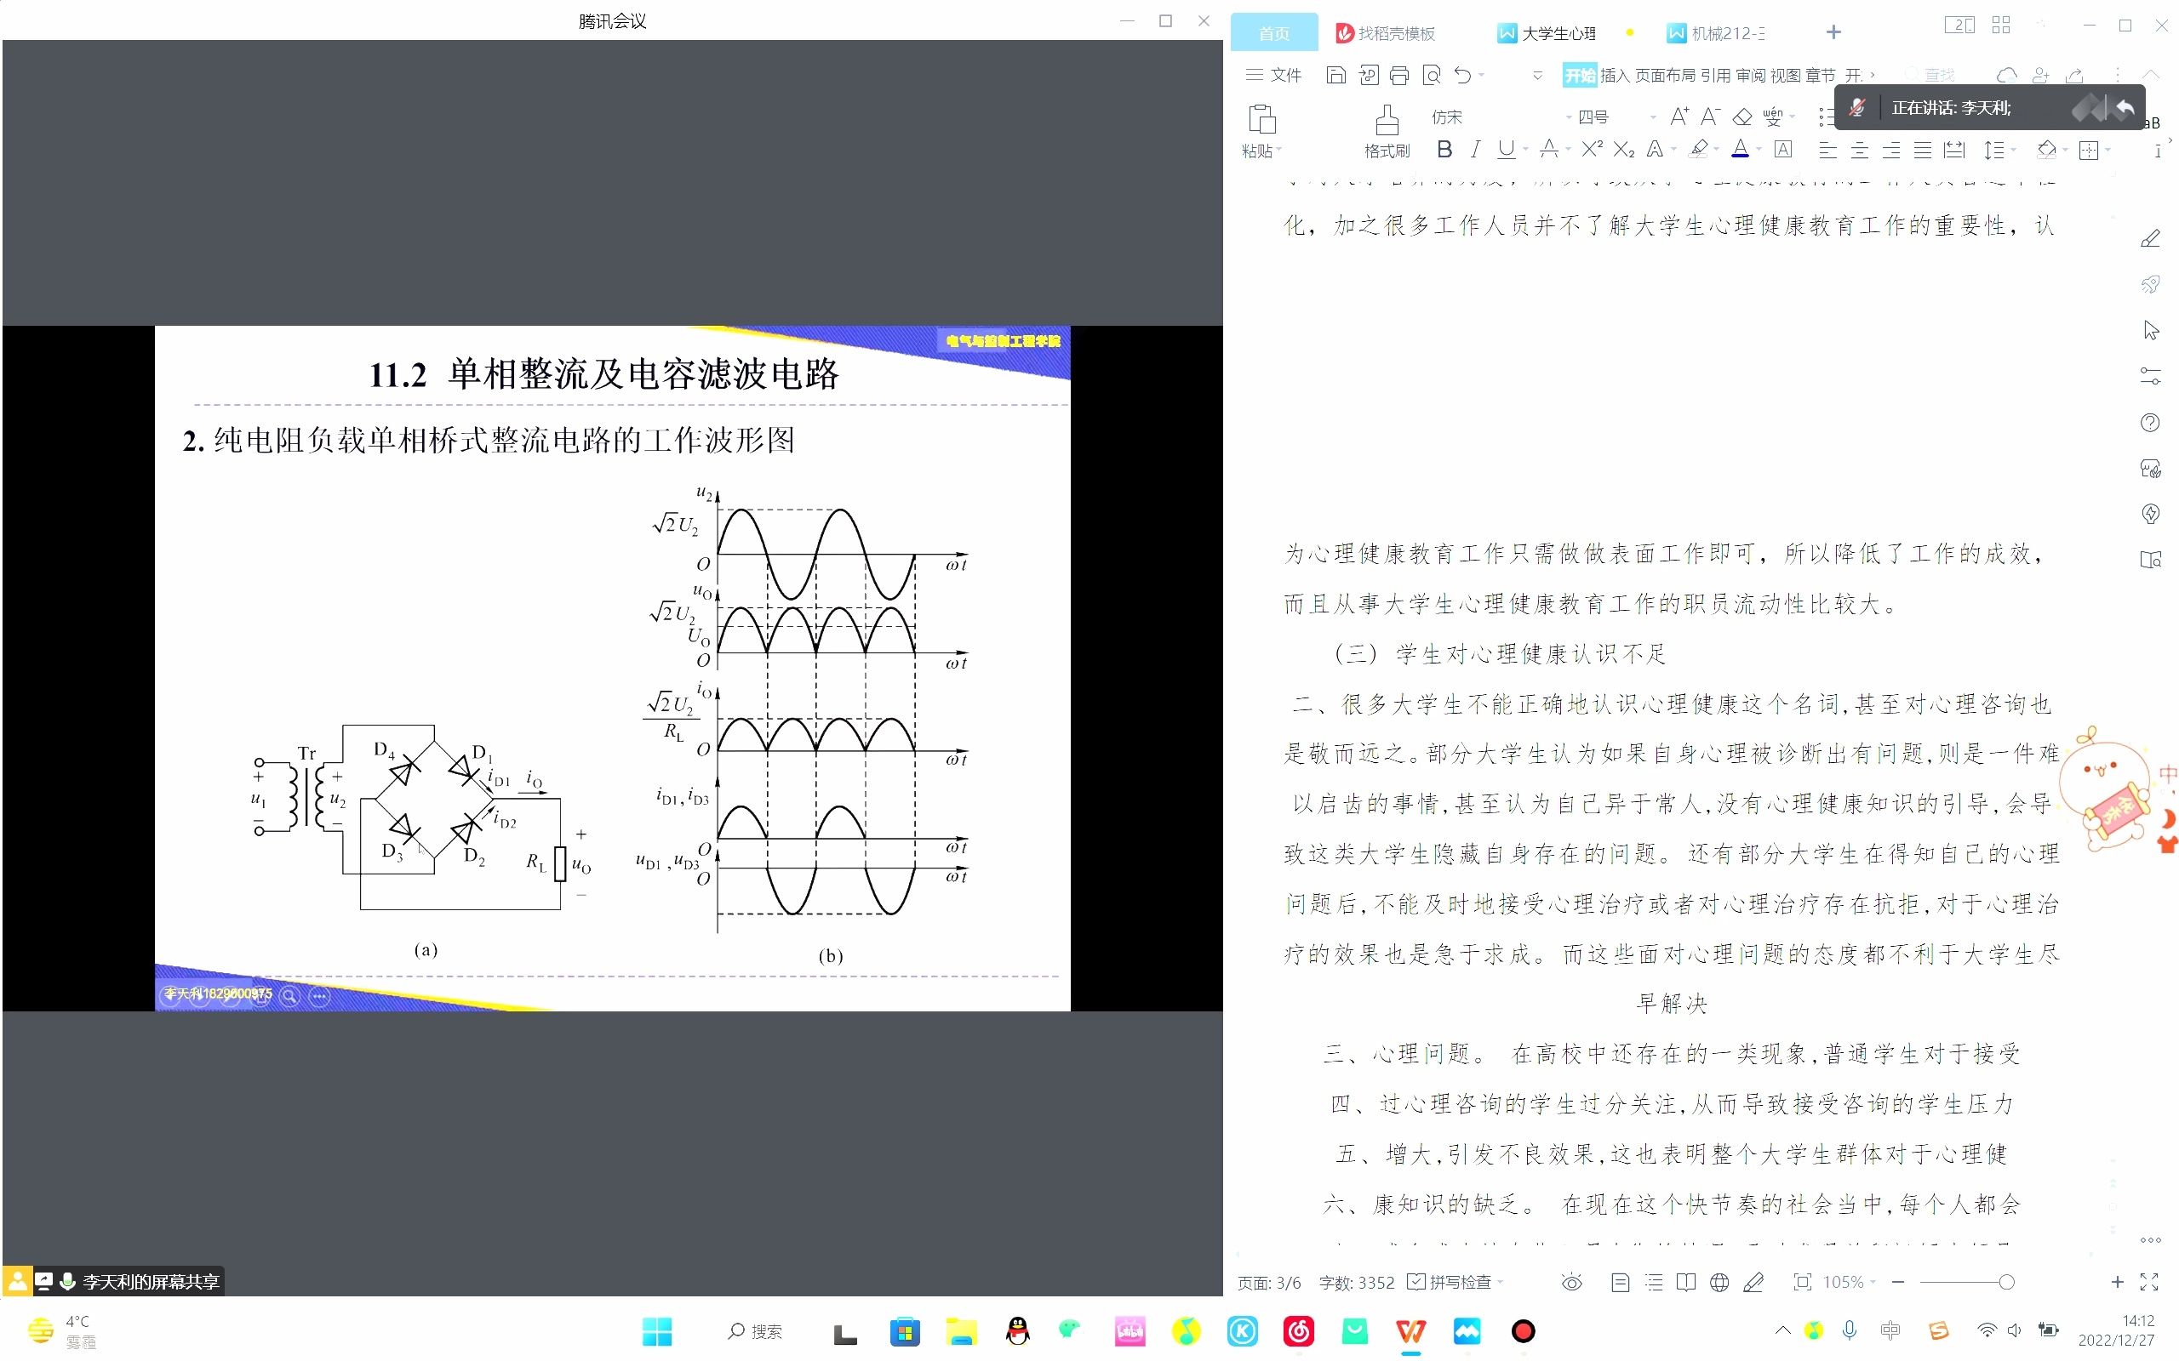Click zoom out minus button
This screenshot has width=2179, height=1361.
pyautogui.click(x=1898, y=1282)
